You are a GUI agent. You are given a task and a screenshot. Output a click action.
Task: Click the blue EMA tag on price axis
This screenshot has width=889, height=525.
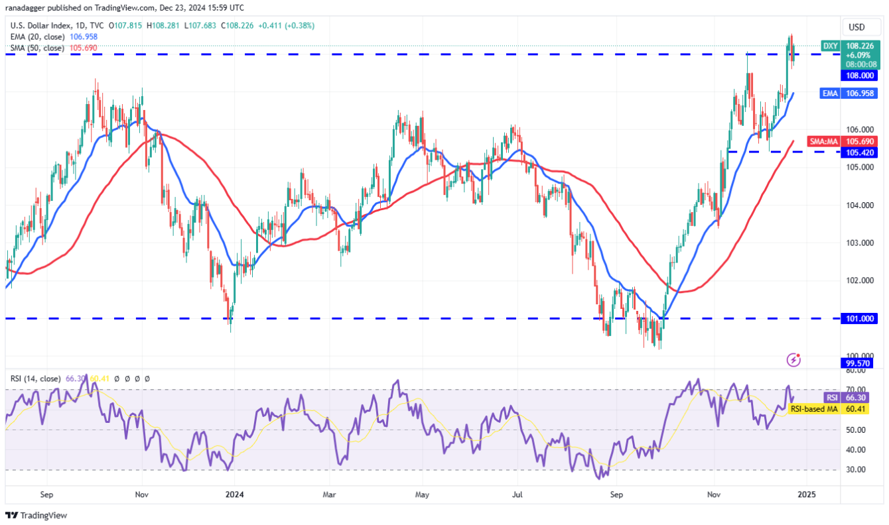(830, 94)
